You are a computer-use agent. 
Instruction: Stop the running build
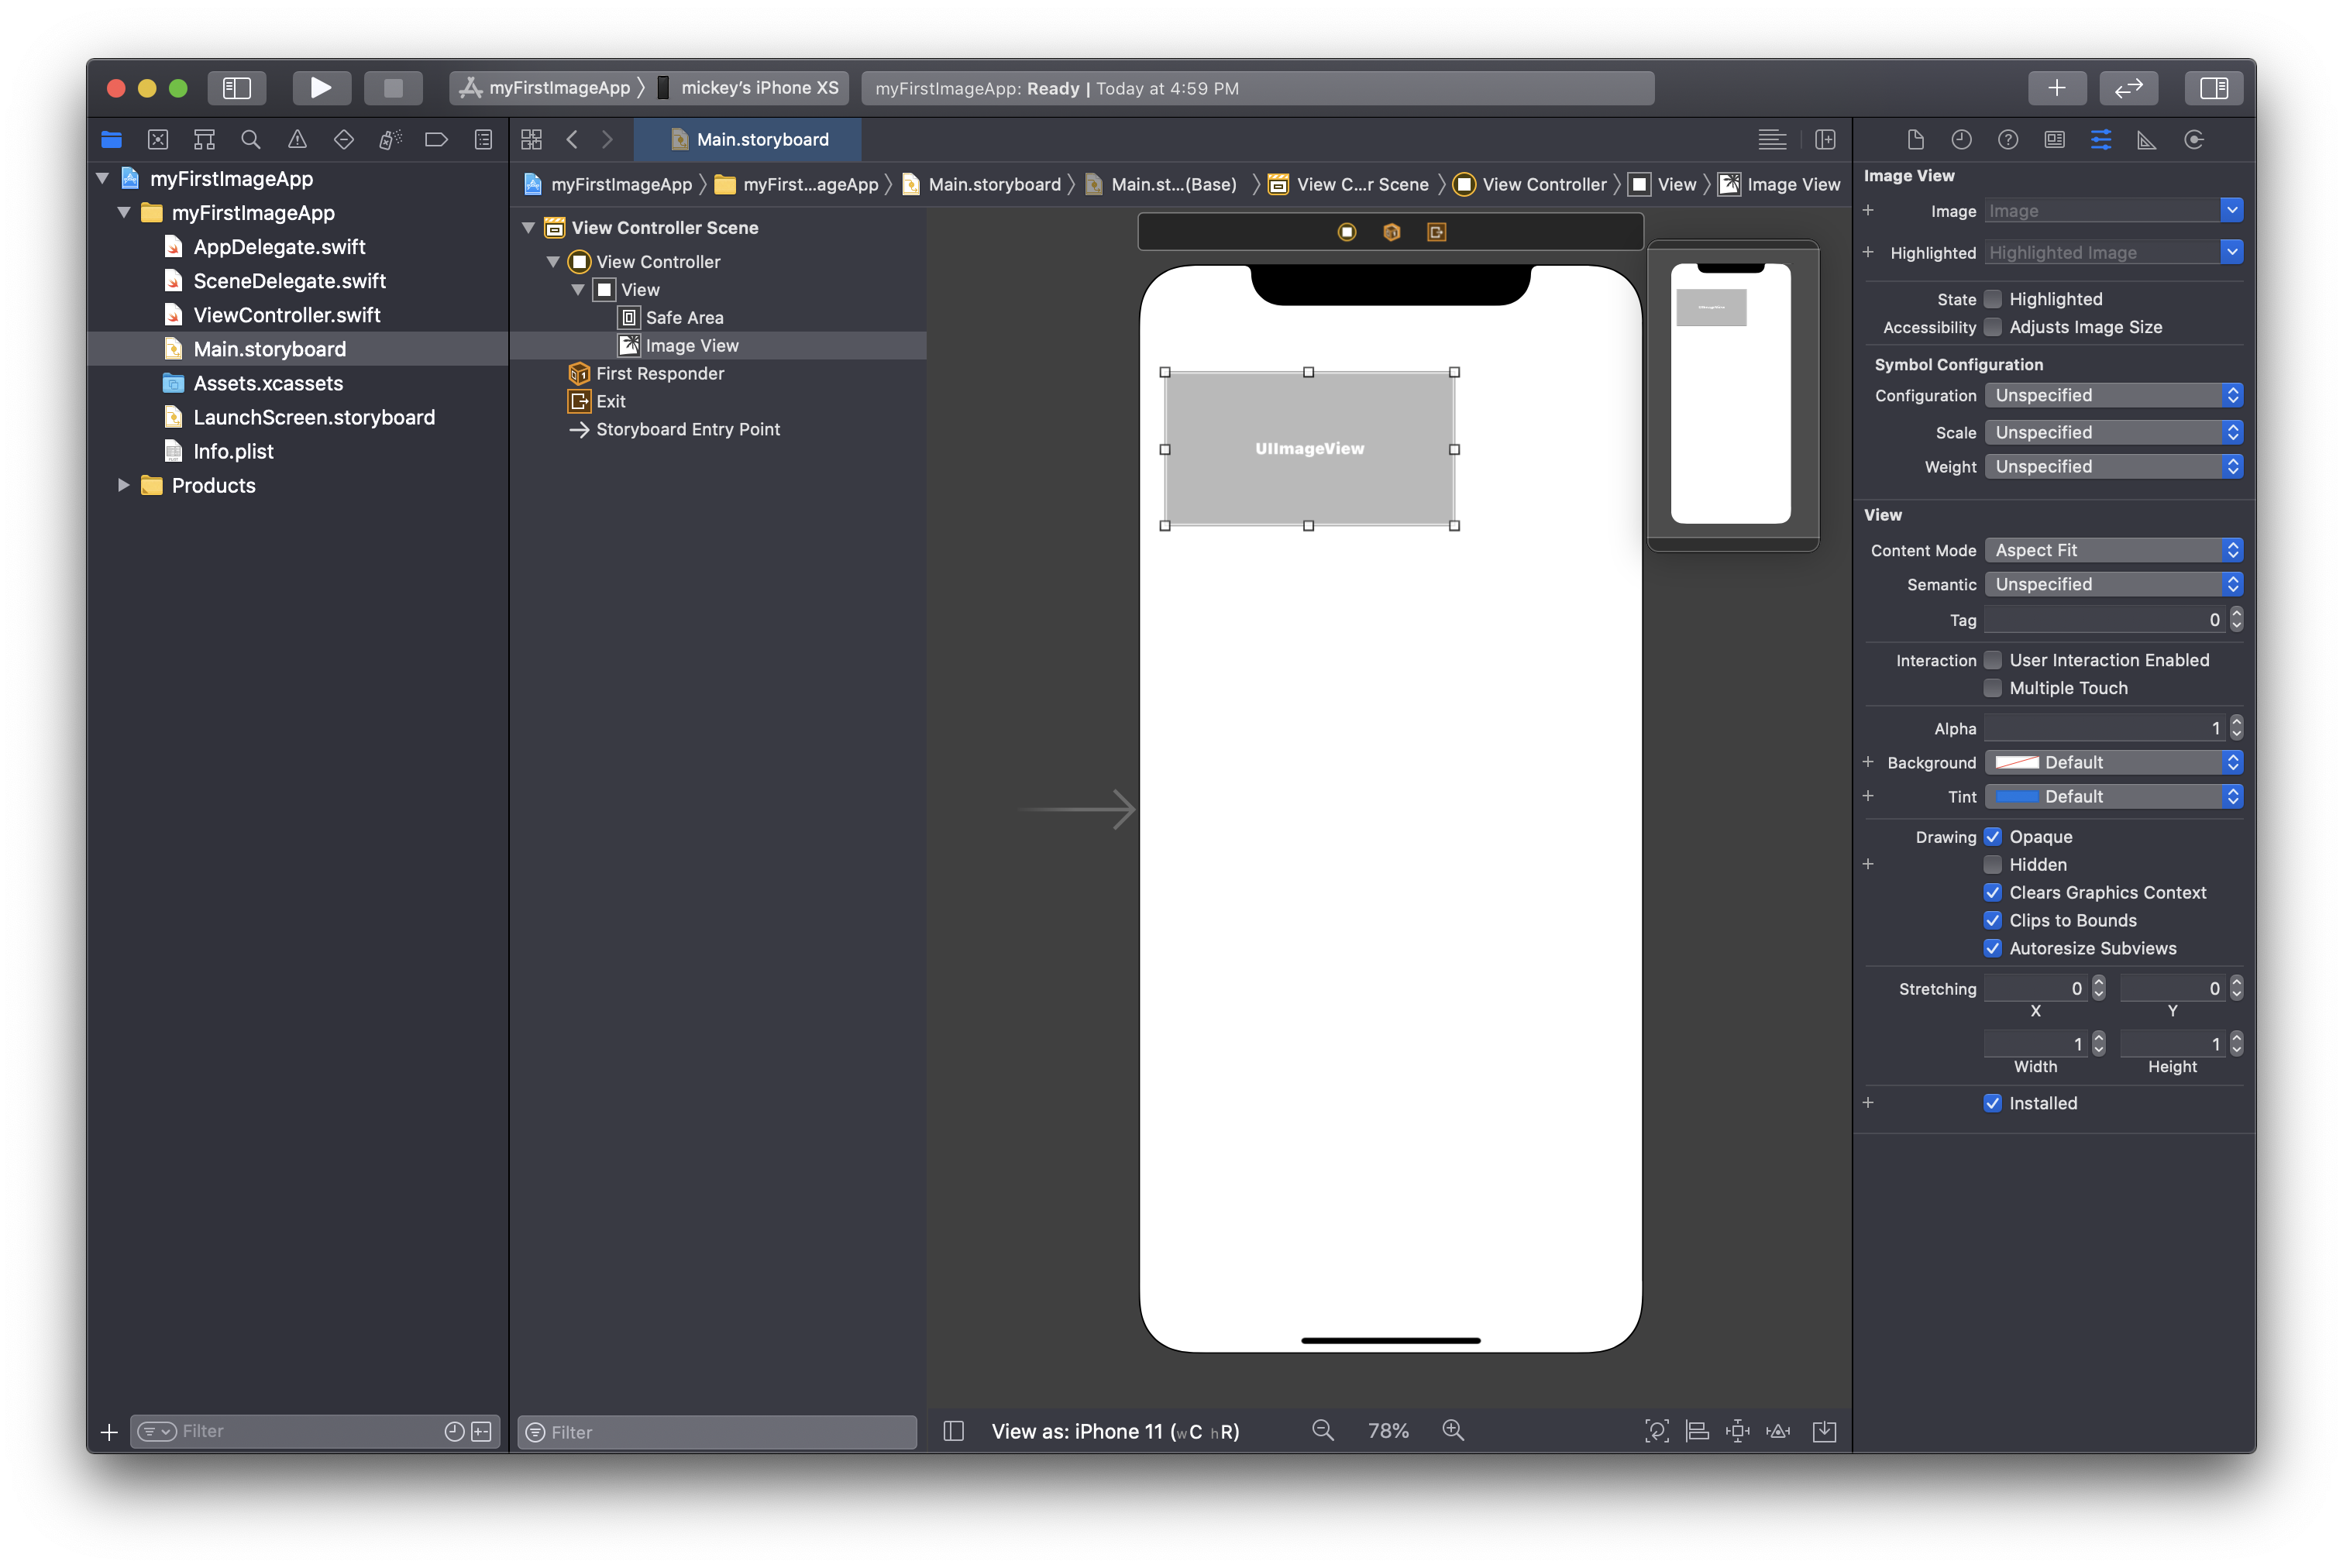[x=393, y=88]
